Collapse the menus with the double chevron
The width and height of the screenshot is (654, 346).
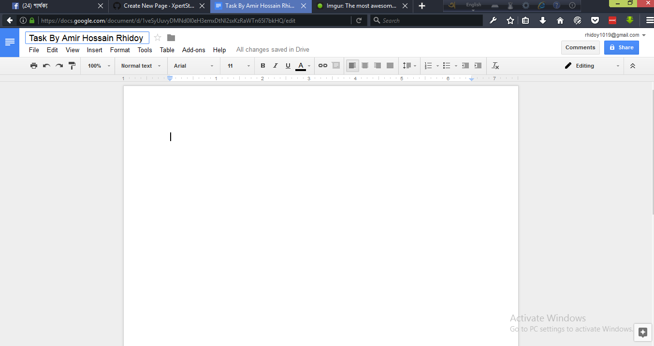click(633, 66)
